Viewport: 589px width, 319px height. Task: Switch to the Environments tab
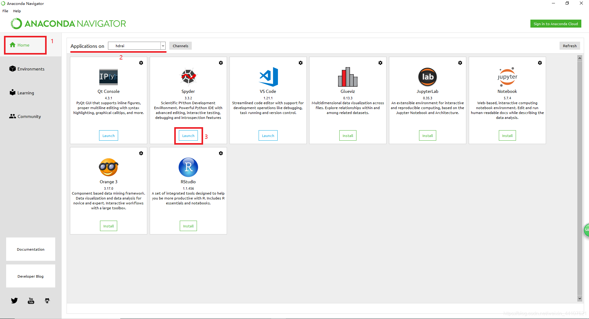pos(27,69)
